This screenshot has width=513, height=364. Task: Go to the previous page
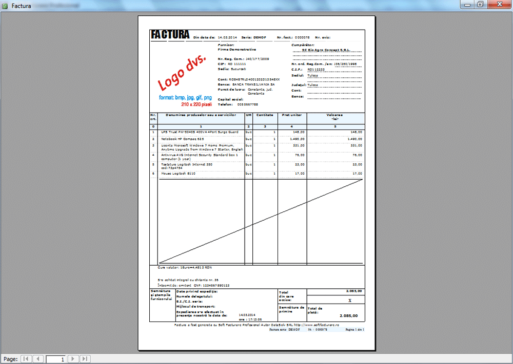(38, 359)
